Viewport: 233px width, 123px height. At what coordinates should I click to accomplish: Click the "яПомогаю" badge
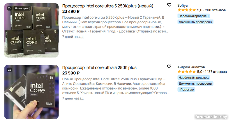[186, 89]
